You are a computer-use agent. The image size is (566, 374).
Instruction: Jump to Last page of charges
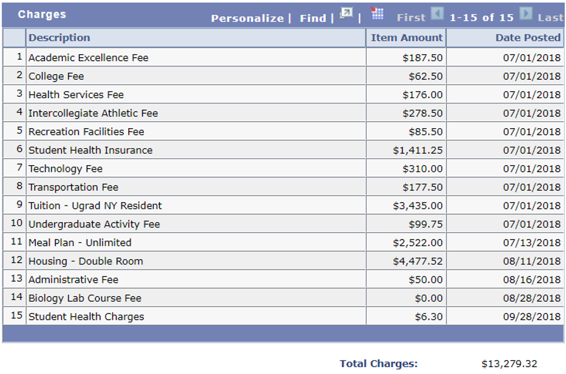point(550,18)
